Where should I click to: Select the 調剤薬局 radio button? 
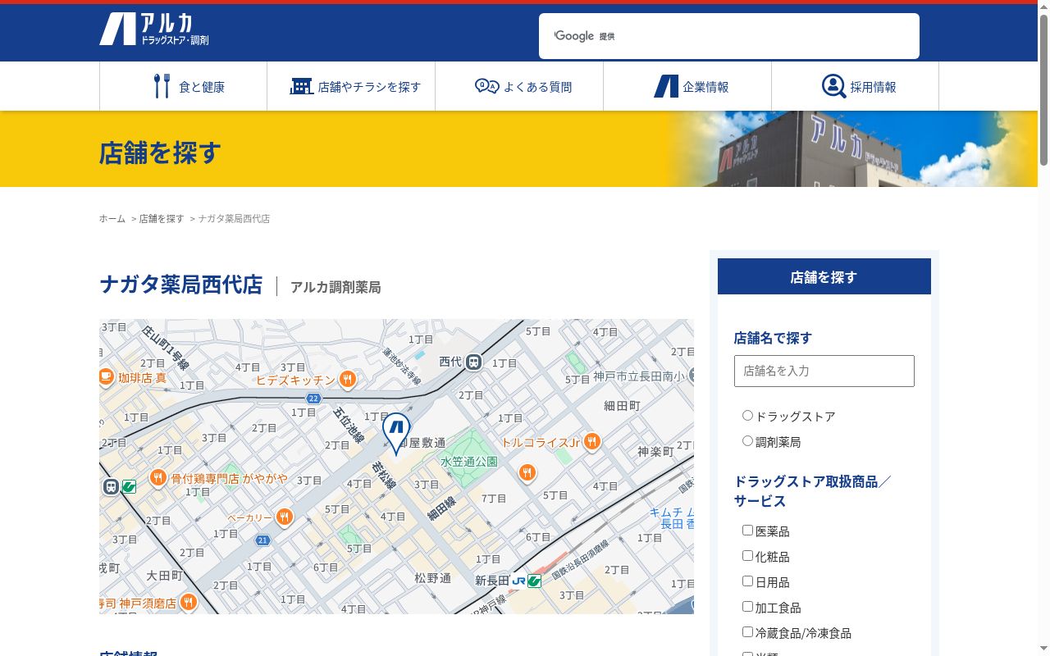(747, 441)
